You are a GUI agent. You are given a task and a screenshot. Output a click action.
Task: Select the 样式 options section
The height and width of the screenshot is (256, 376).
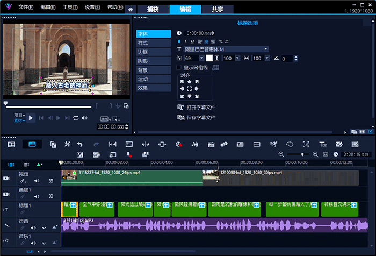click(154, 43)
